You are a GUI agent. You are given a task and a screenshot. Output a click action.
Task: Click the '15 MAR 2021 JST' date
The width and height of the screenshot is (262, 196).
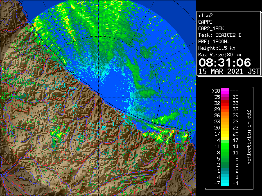[x=229, y=71]
